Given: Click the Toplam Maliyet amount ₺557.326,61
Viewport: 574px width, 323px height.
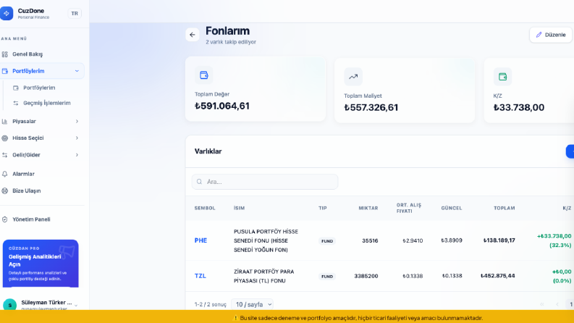Looking at the screenshot, I should 371,107.
